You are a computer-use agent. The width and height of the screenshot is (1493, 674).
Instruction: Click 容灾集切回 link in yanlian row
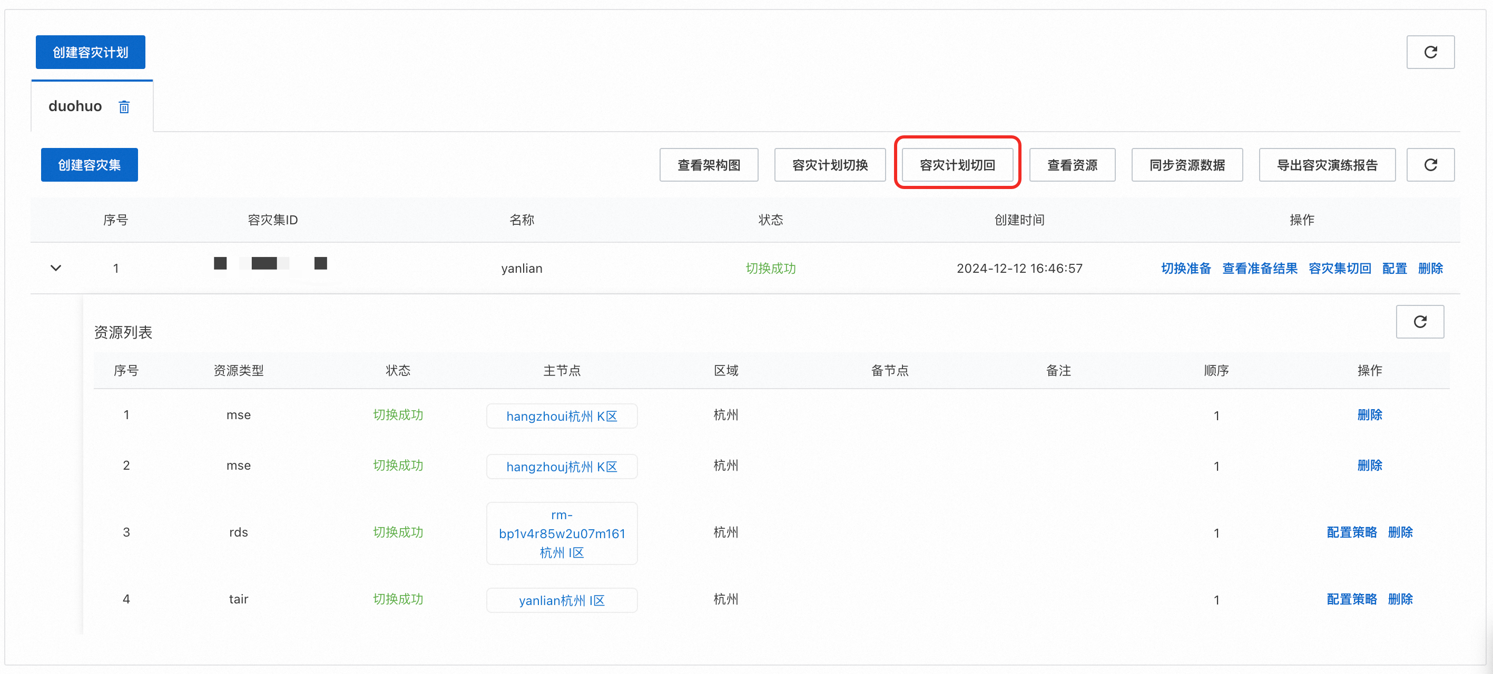(x=1339, y=269)
